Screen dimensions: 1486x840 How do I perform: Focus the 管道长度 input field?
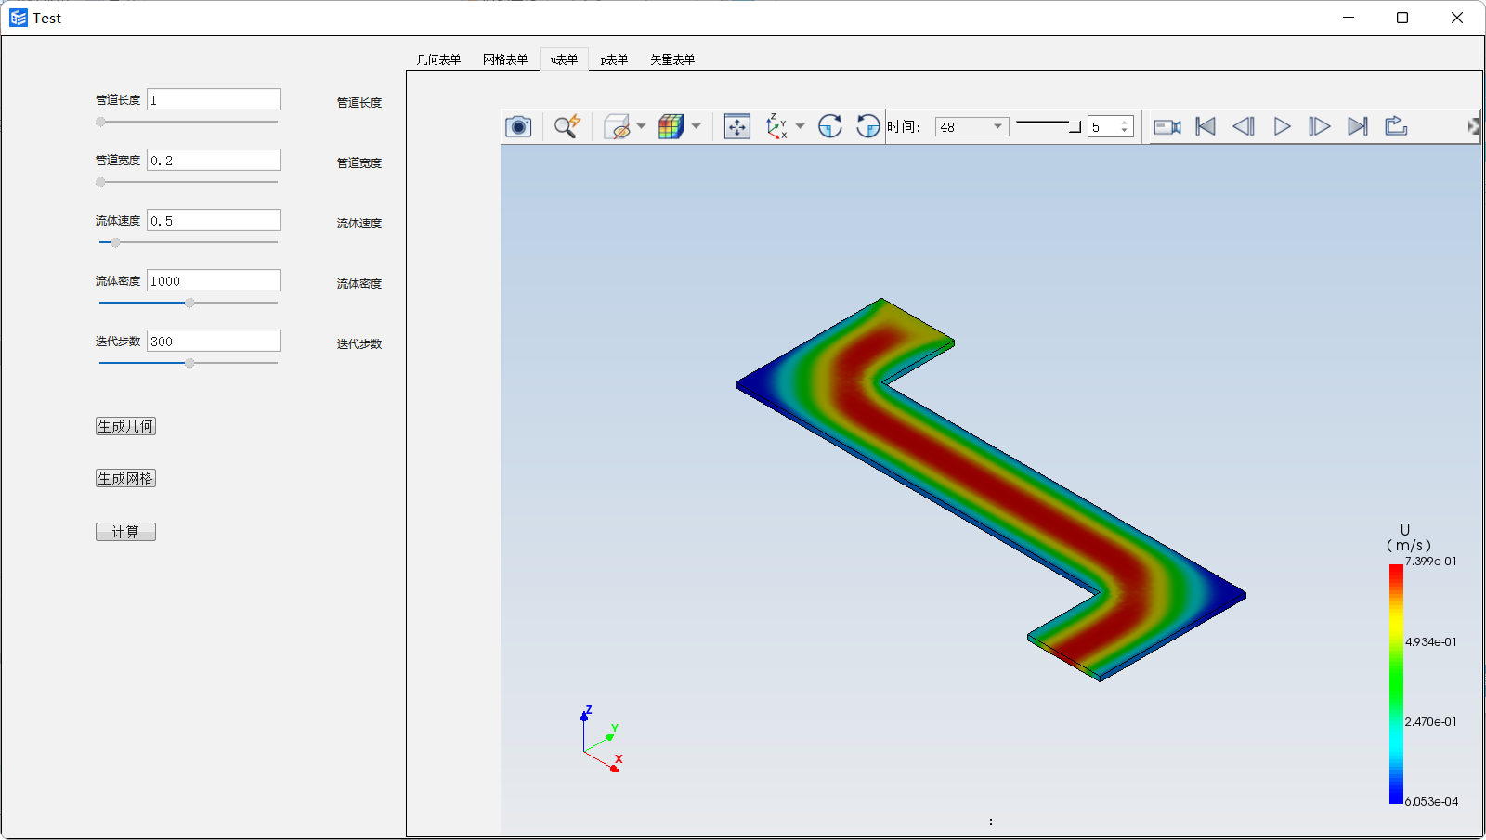[214, 99]
